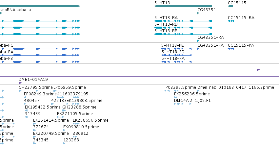
Task: Click the CG43351-PA protein arrow marker
Action: point(198,49)
